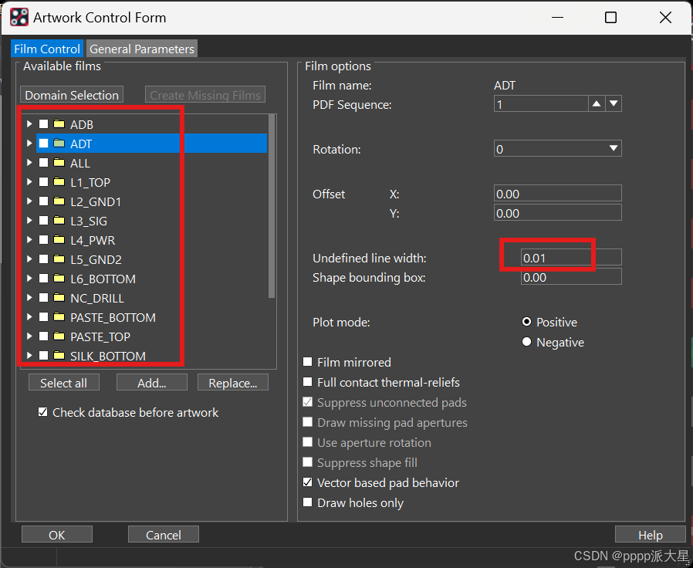693x568 pixels.
Task: Click the Offset Y input field
Action: click(x=557, y=212)
